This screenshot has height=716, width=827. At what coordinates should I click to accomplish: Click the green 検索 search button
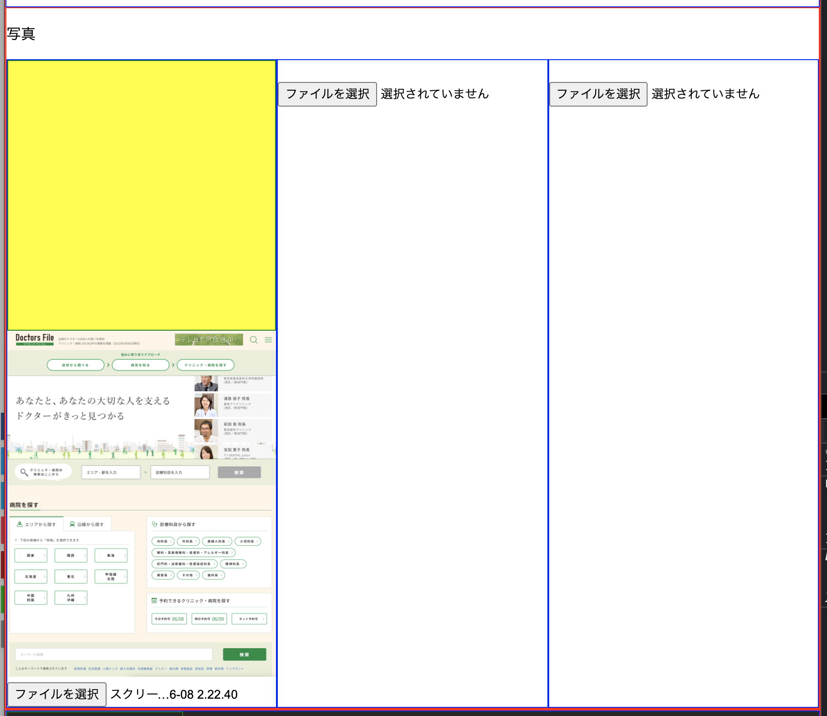point(245,654)
